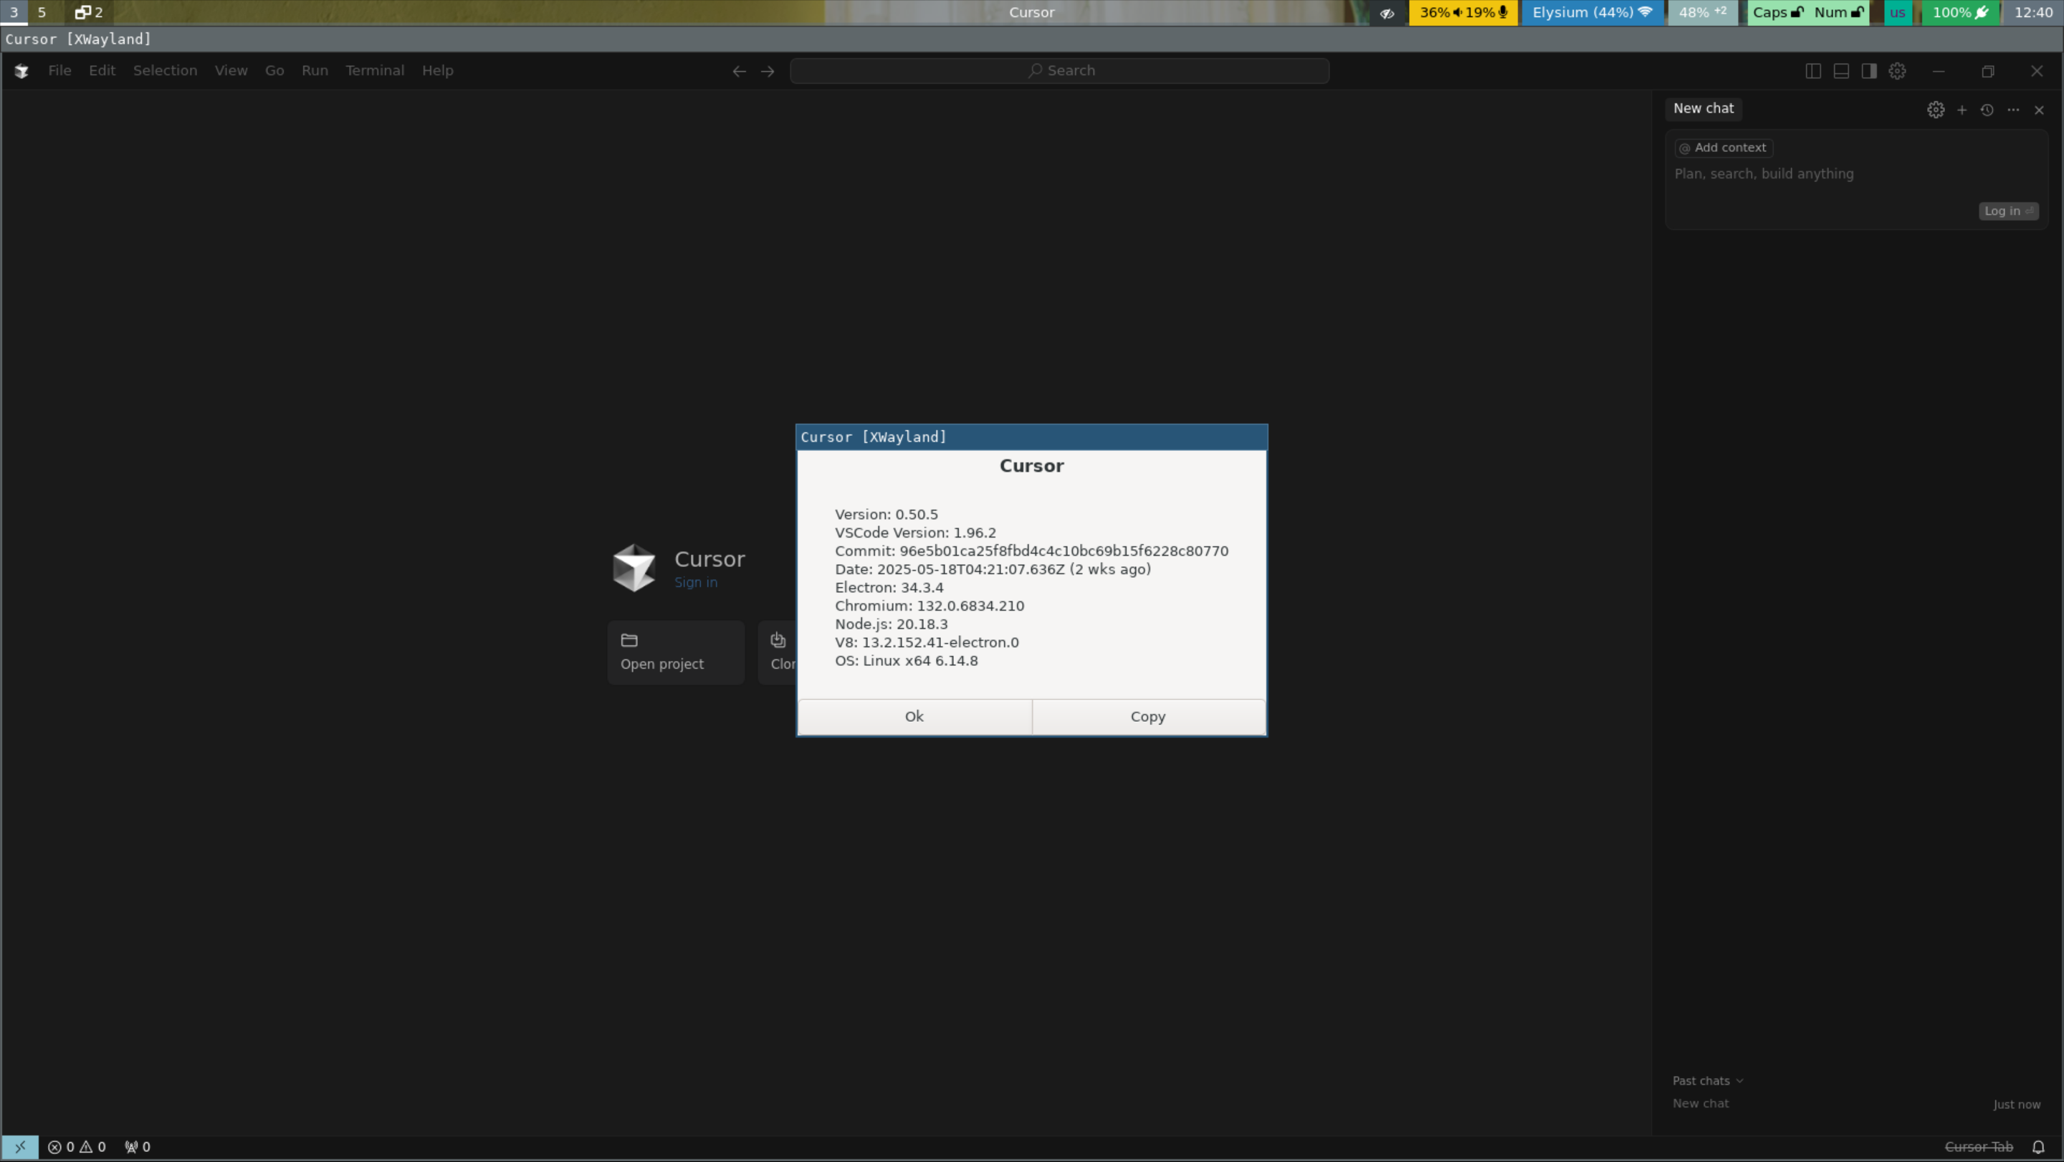
Task: Click Cursor Tab in status bar
Action: pos(1978,1147)
